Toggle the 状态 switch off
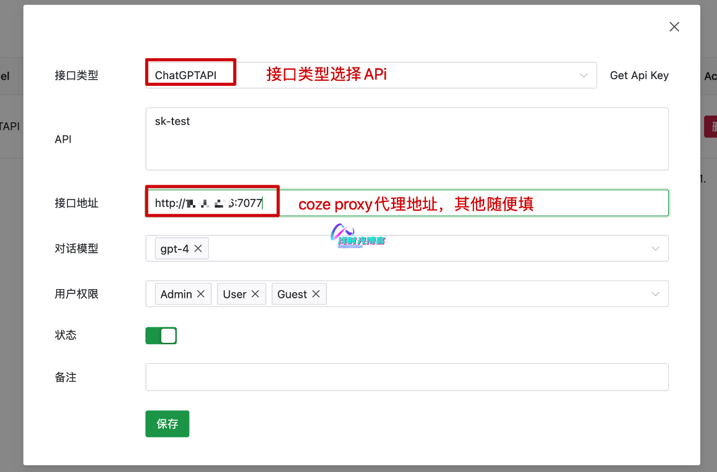The width and height of the screenshot is (717, 472). pos(161,335)
